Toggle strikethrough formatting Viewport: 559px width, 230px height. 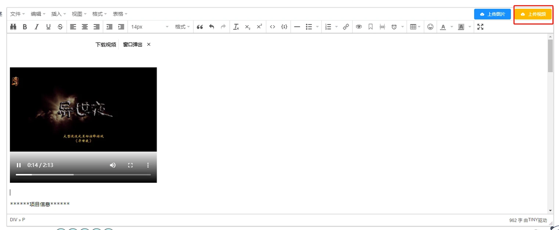click(x=60, y=27)
